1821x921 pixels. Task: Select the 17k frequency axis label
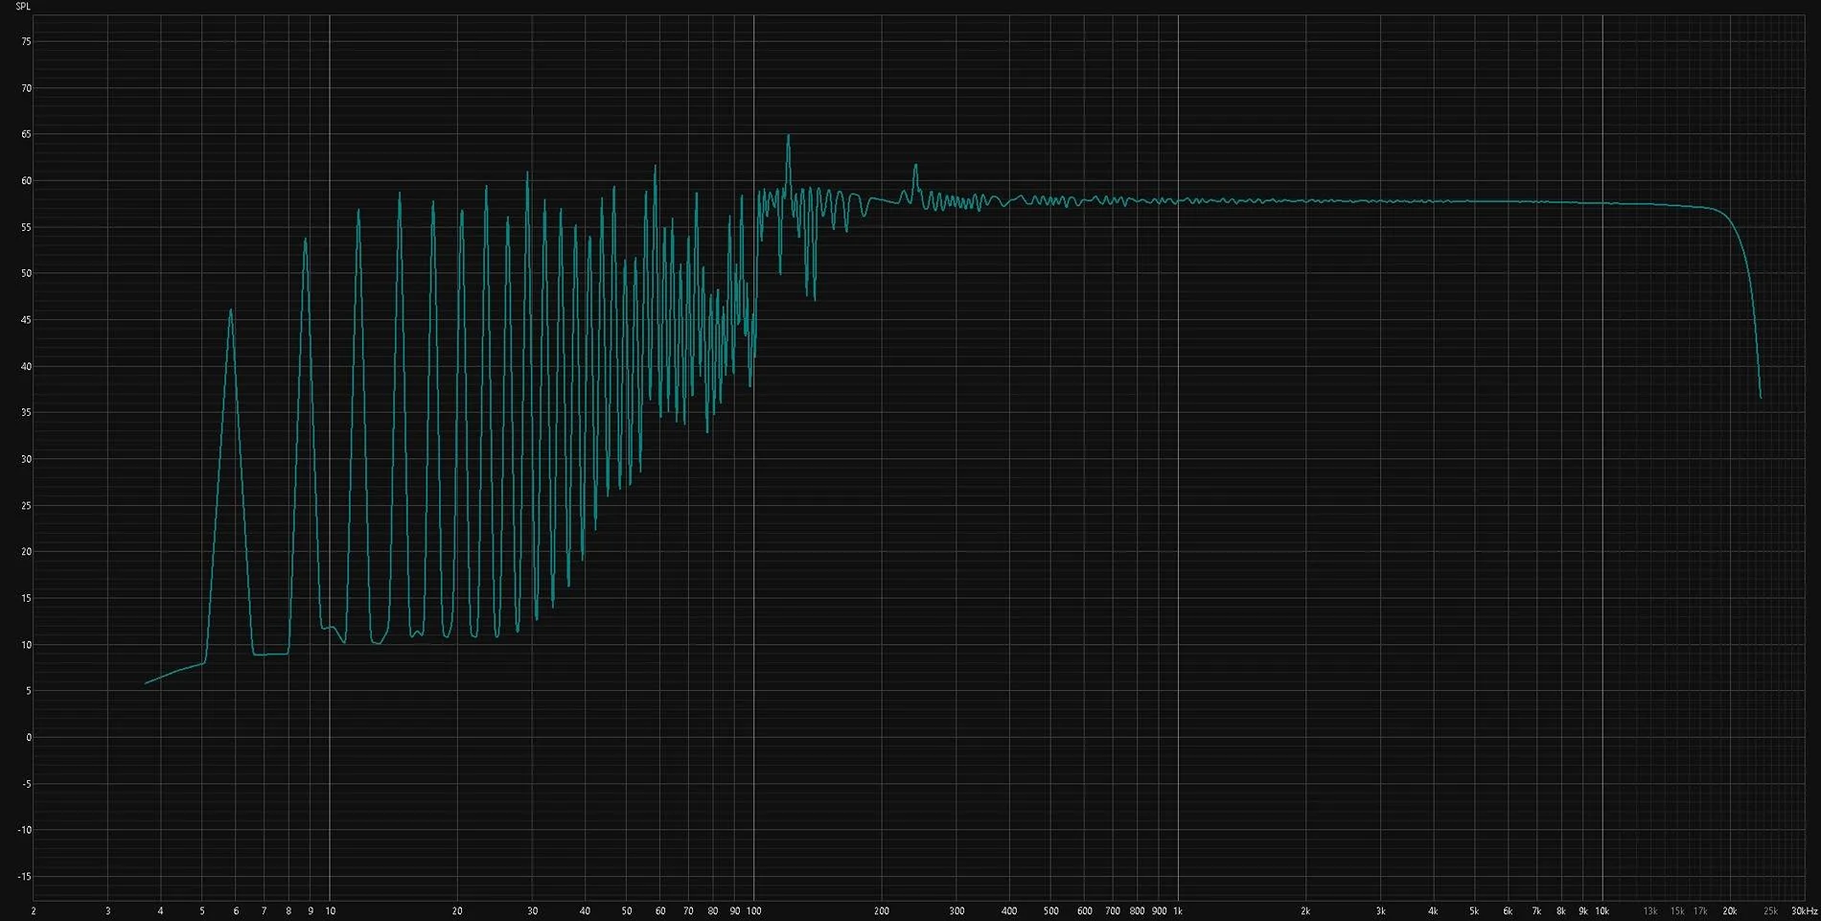[x=1700, y=911]
